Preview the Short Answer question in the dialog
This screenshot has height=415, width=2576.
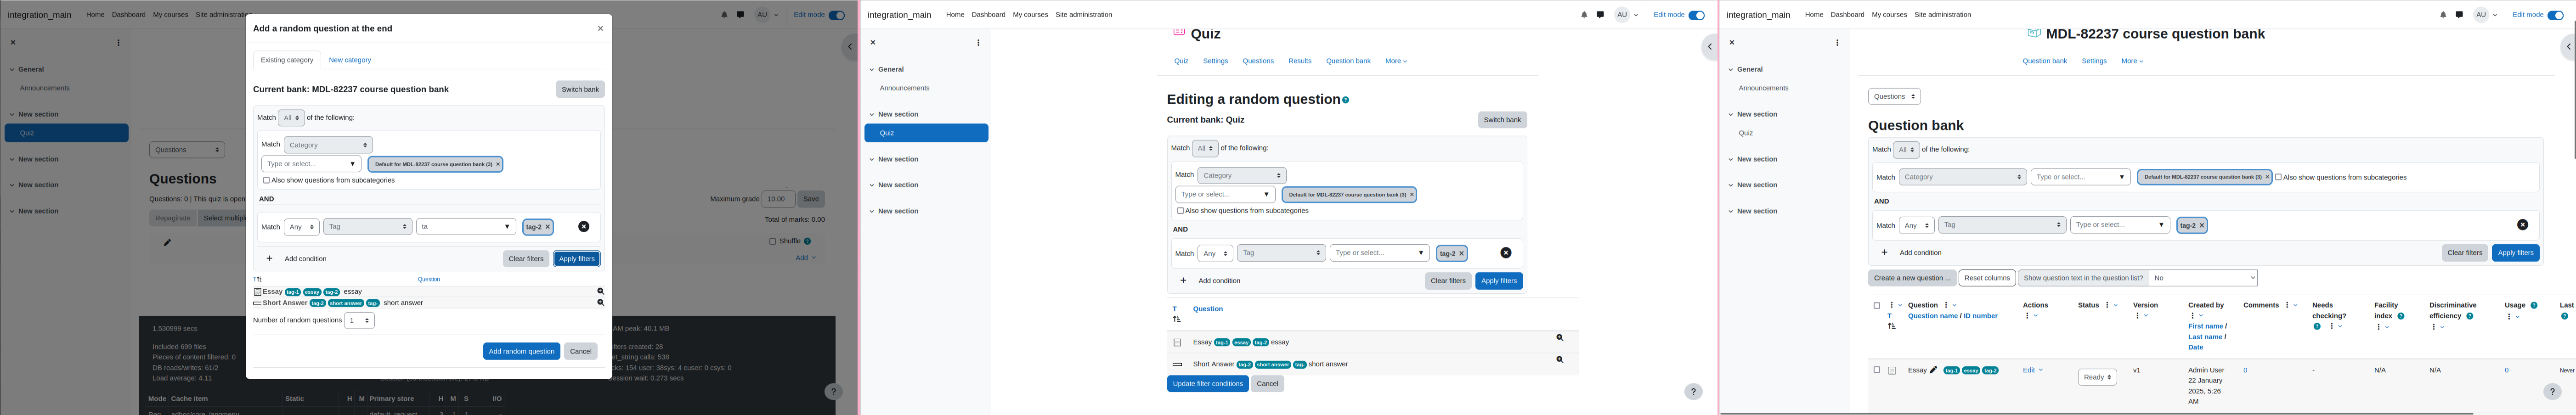point(600,303)
